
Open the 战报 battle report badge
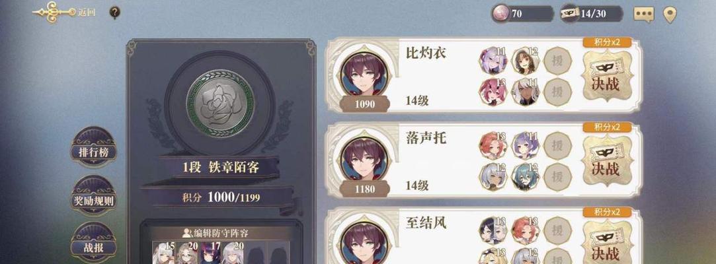pyautogui.click(x=93, y=242)
